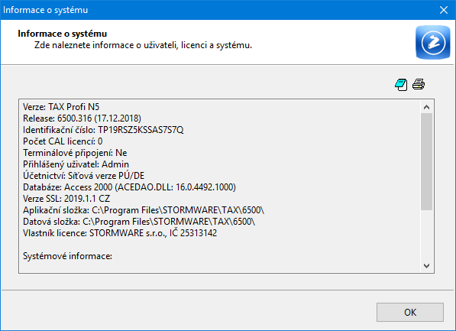Click scrollbar up arrow in info box
Image resolution: width=456 pixels, height=331 pixels.
(x=427, y=107)
